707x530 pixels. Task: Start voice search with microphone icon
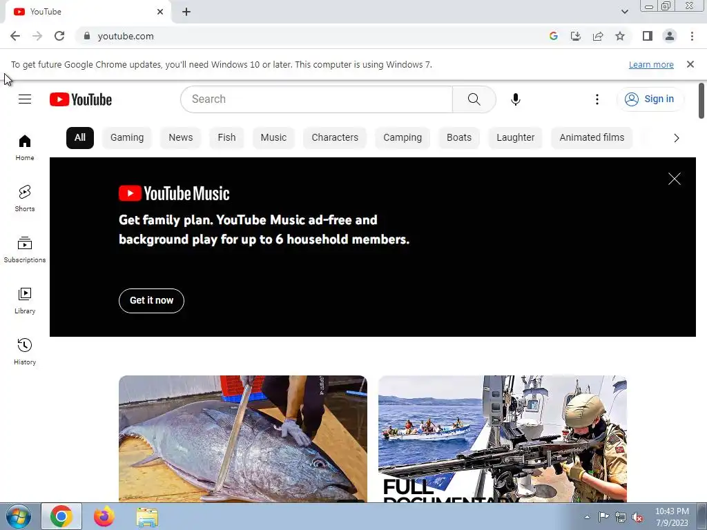pyautogui.click(x=516, y=99)
